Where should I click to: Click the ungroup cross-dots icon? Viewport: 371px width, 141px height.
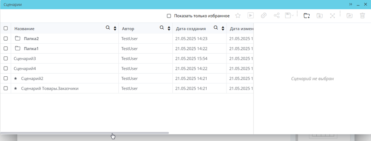click(333, 16)
